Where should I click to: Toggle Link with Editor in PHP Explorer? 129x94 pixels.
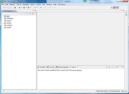tap(33, 14)
